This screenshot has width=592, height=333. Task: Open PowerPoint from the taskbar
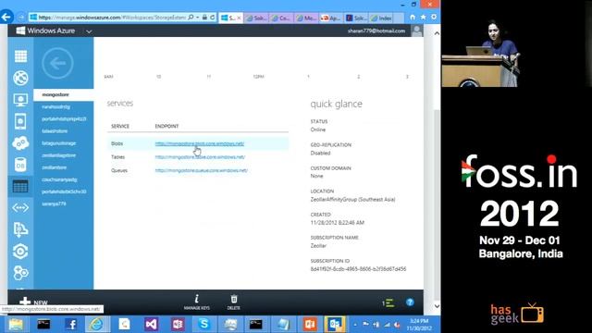pos(309,325)
